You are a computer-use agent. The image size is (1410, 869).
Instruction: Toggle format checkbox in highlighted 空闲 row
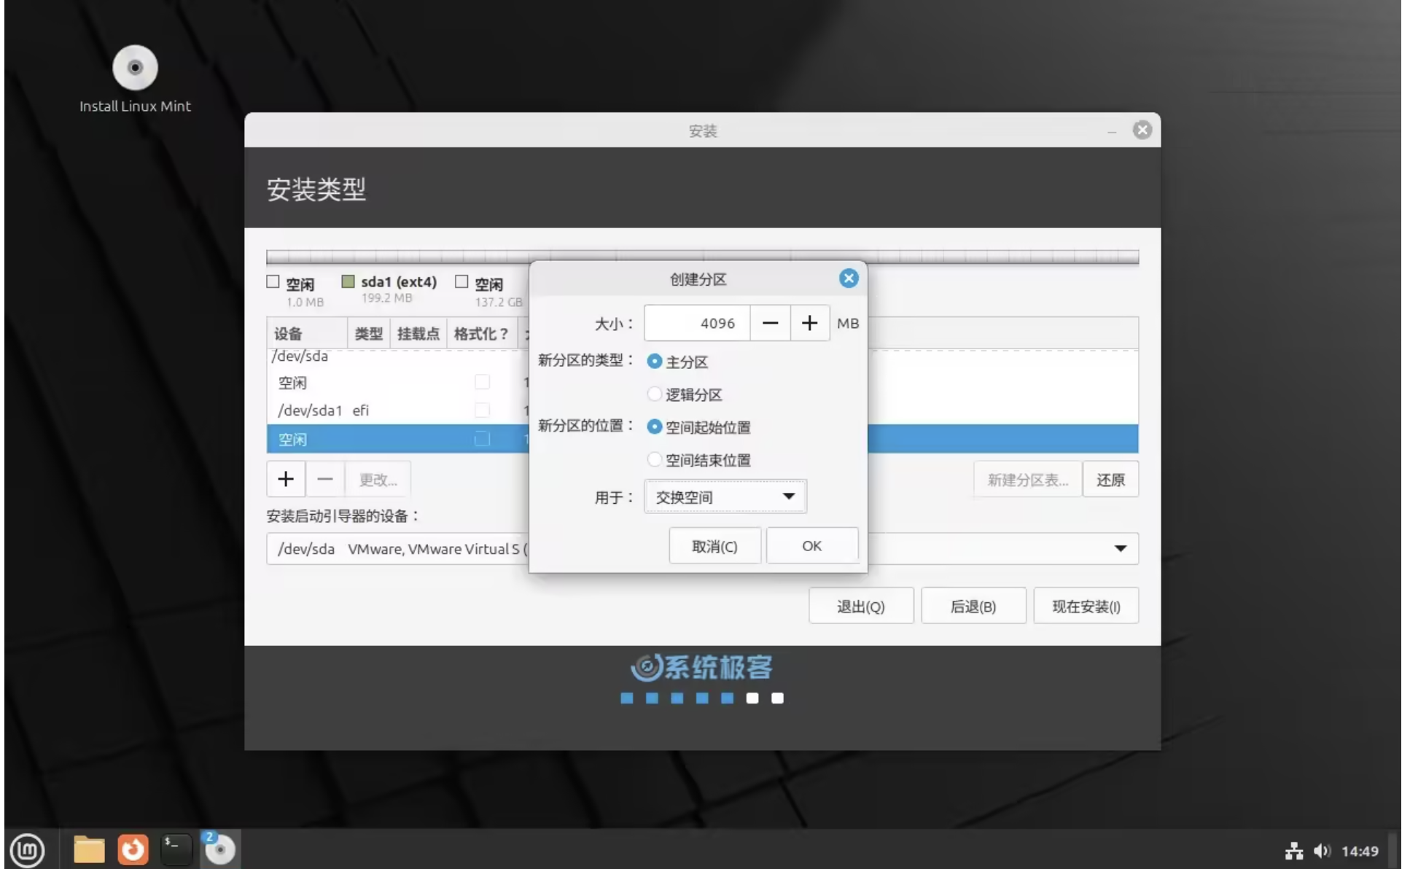click(482, 439)
